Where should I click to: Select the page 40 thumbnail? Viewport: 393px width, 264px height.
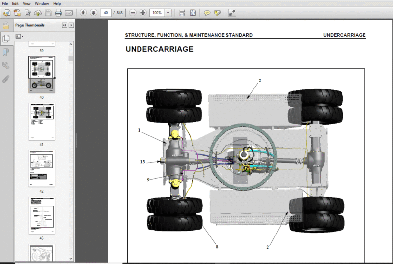(x=42, y=74)
